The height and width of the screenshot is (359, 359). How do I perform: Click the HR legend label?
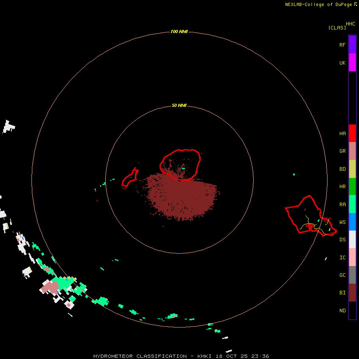tap(342, 187)
